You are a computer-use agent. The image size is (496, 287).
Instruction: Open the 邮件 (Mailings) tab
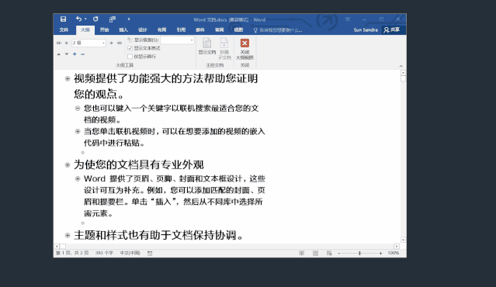point(200,29)
